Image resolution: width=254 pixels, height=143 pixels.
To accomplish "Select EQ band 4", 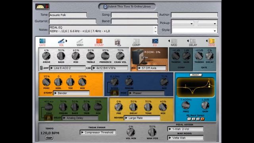I will (202, 119).
